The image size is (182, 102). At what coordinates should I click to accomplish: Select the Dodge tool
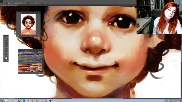click(7, 49)
